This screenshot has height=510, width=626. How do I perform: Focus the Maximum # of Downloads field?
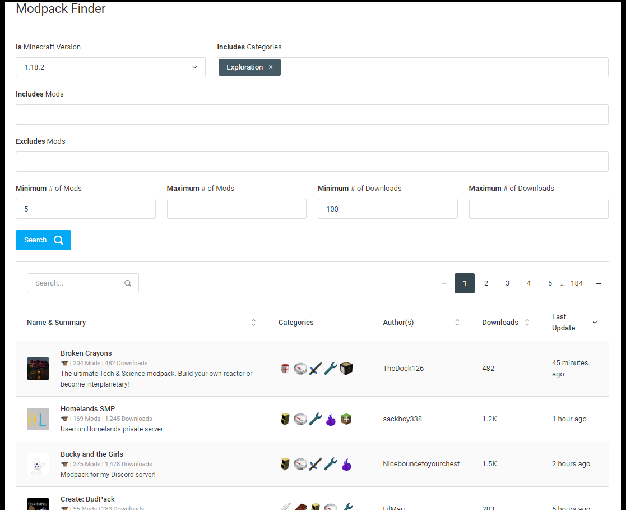(539, 209)
